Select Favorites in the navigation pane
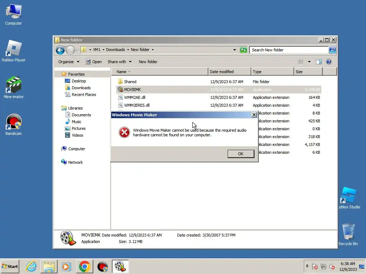 (x=76, y=74)
